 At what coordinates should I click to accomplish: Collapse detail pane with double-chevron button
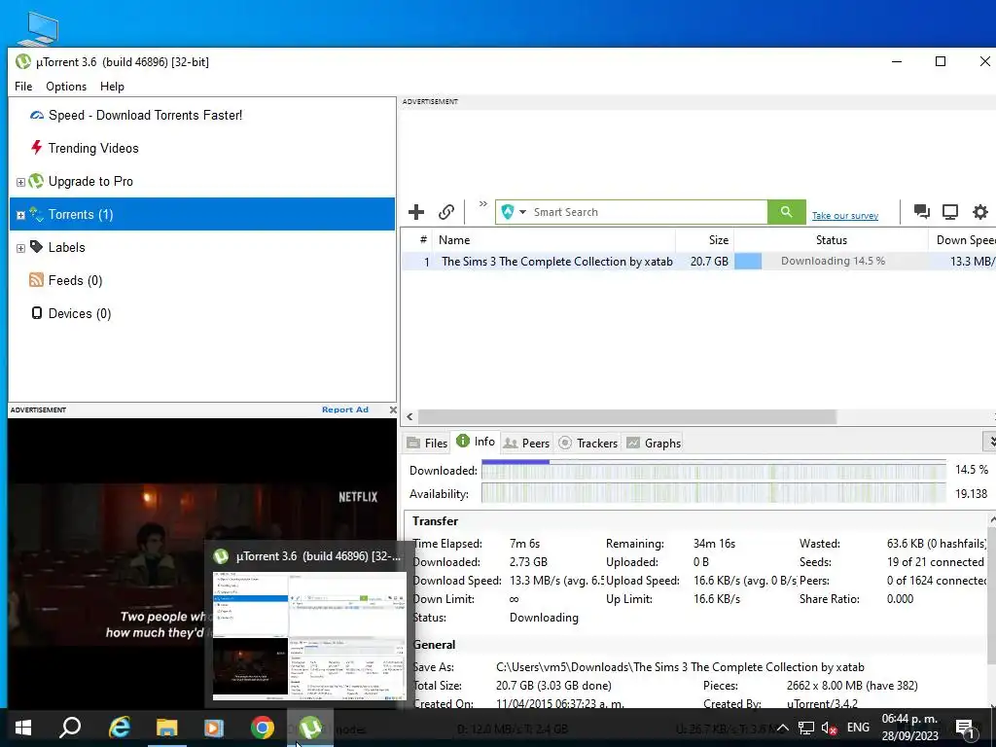989,441
